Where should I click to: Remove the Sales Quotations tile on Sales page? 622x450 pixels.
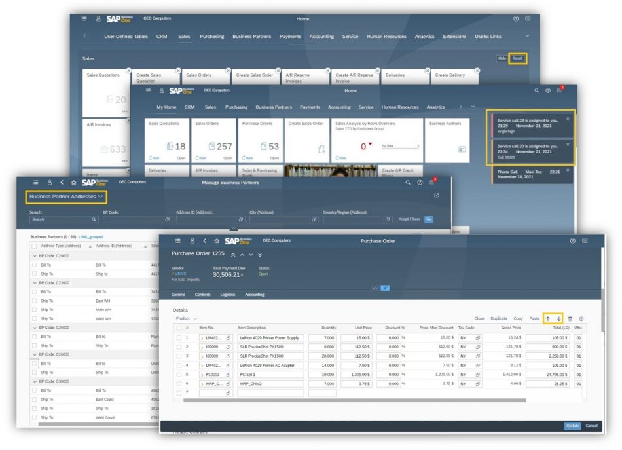coord(128,70)
